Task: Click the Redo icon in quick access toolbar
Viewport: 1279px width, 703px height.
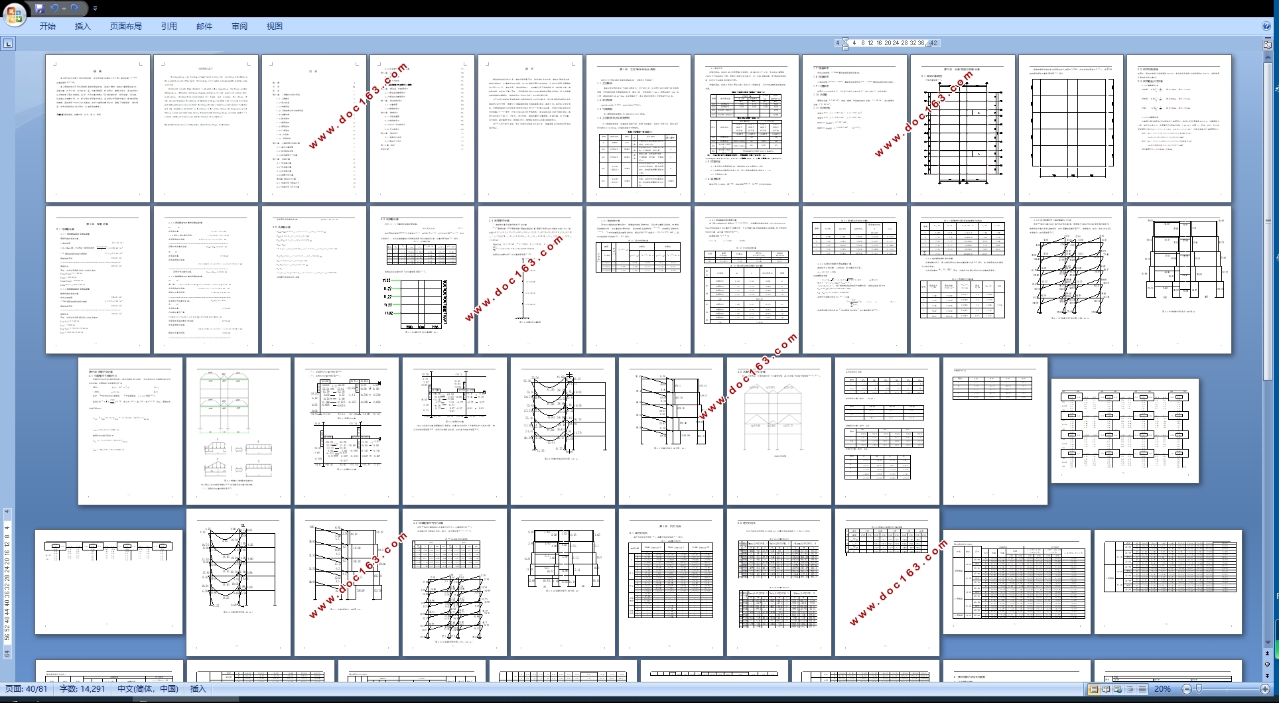Action: (75, 9)
